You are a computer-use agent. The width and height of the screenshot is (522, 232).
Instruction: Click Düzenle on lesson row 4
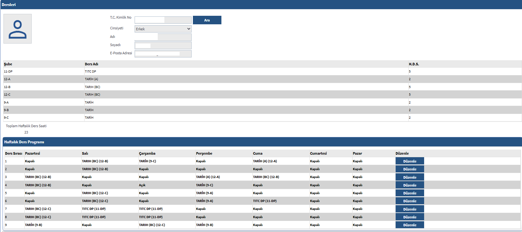point(410,185)
